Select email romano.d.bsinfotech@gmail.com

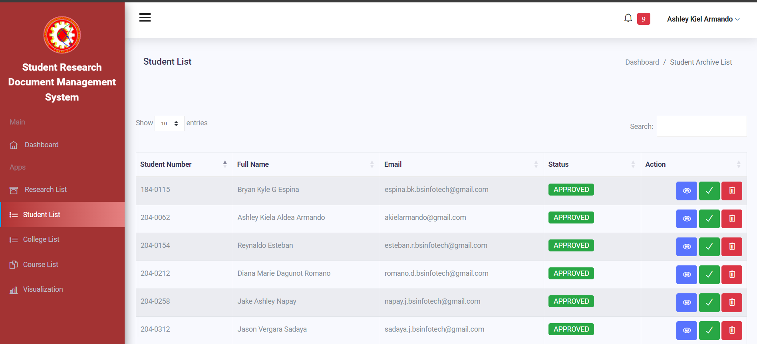[436, 273]
